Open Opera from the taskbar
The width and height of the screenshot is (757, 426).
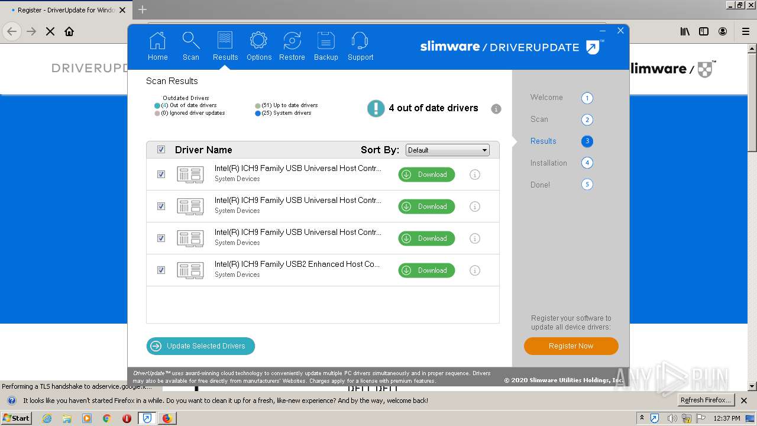(x=127, y=418)
